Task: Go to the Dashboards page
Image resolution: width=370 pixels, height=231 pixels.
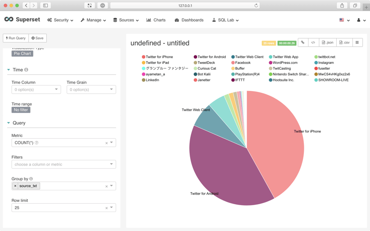Action: pos(189,20)
